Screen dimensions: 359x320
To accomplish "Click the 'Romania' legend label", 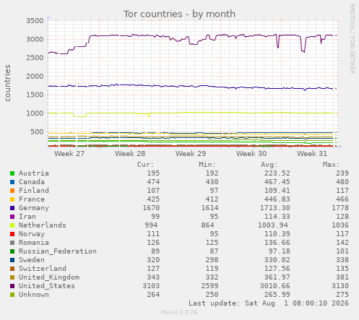I will [x=34, y=243].
